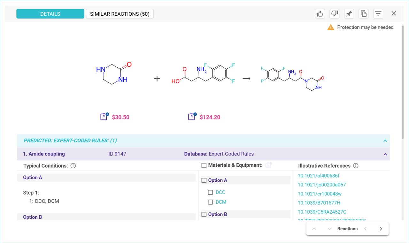Image resolution: width=409 pixels, height=243 pixels.
Task: Switch to Similar Reactions (50) tab
Action: tap(120, 14)
